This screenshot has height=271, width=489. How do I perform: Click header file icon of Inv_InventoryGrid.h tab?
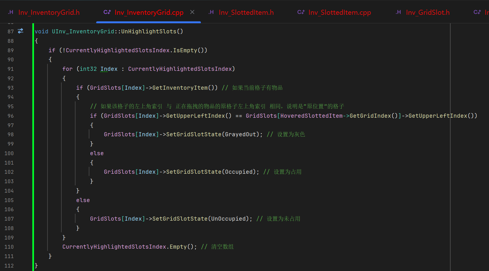(11, 12)
